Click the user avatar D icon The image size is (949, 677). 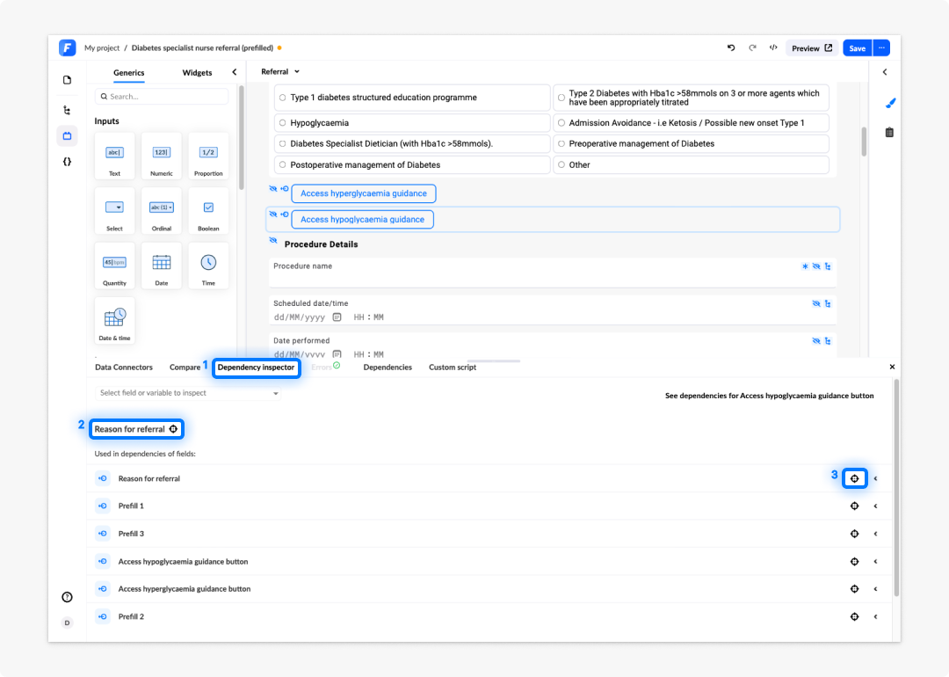[67, 622]
